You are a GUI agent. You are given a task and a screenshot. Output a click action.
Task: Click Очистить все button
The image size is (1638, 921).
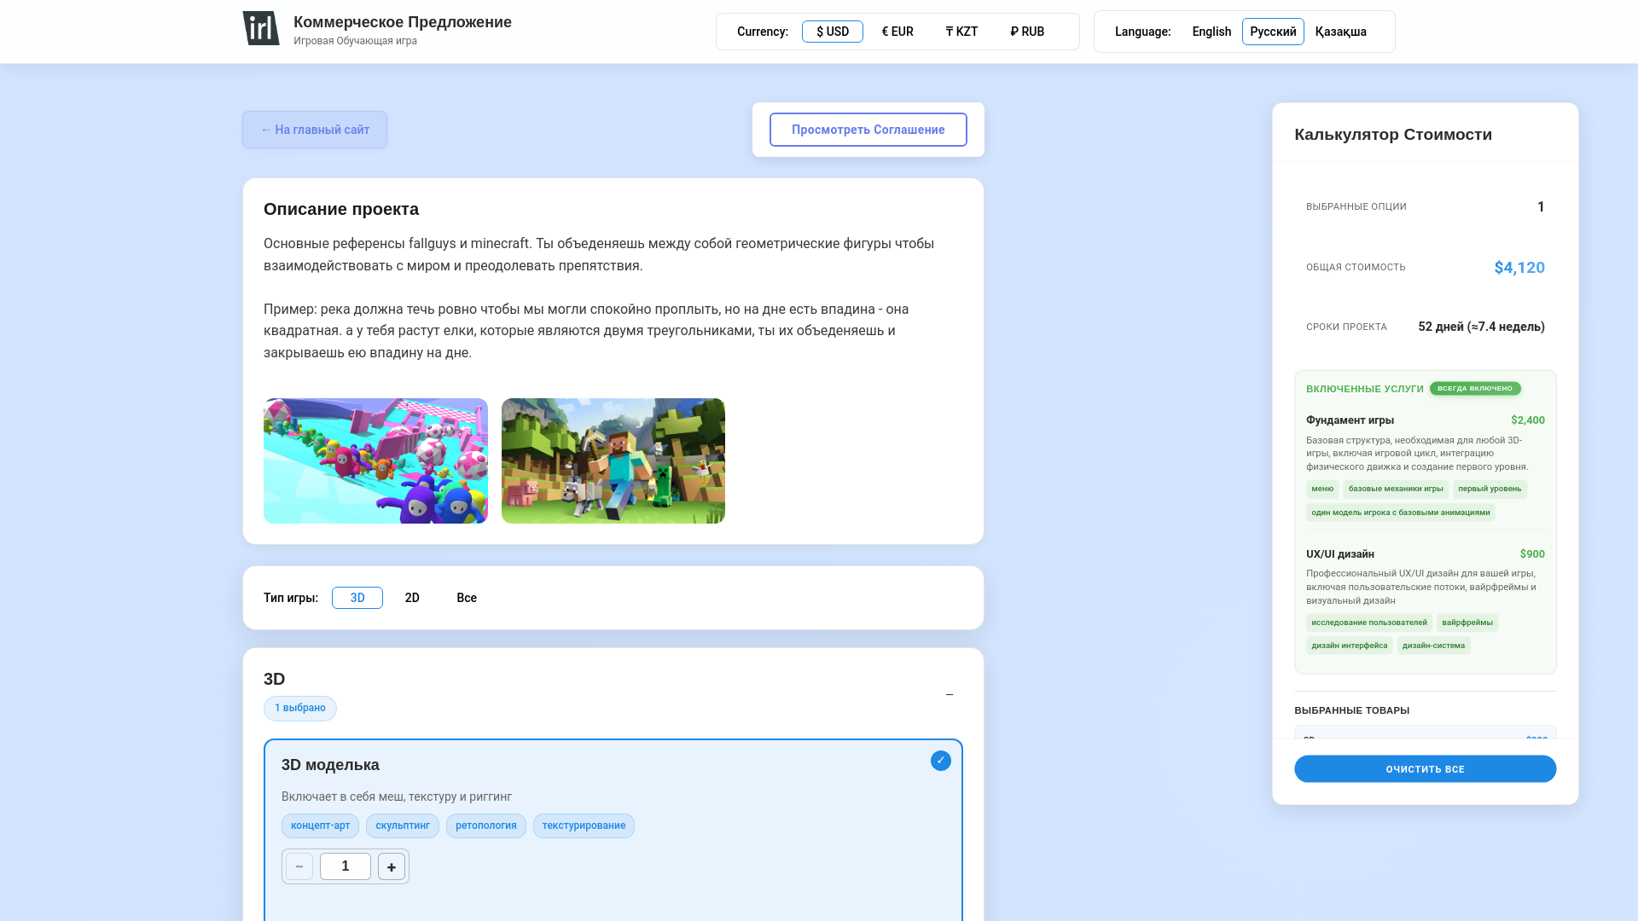tap(1426, 769)
